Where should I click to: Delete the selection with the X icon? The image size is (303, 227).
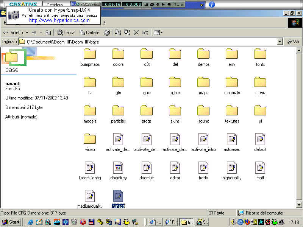136,33
